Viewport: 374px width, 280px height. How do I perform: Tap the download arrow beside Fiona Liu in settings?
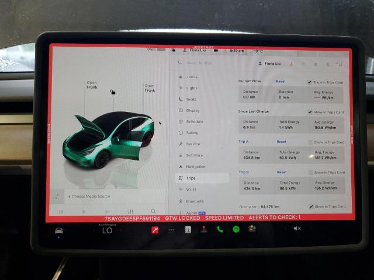(x=291, y=64)
